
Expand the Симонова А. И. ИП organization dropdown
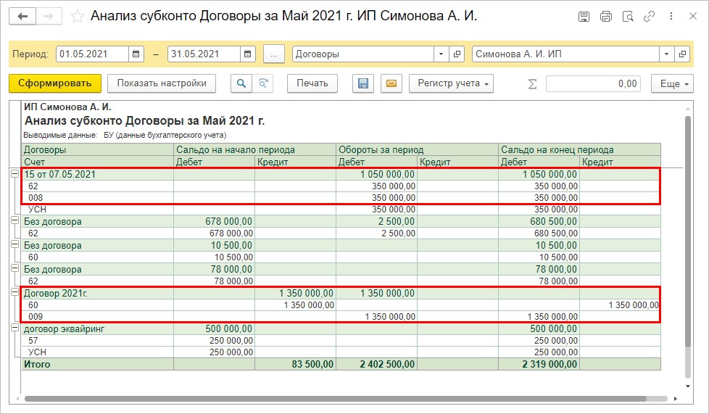pyautogui.click(x=666, y=54)
